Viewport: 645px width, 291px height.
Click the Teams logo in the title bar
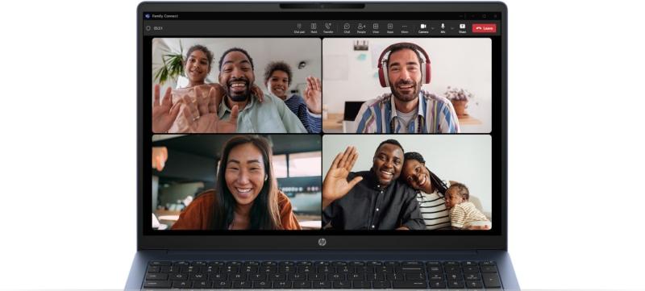click(148, 16)
